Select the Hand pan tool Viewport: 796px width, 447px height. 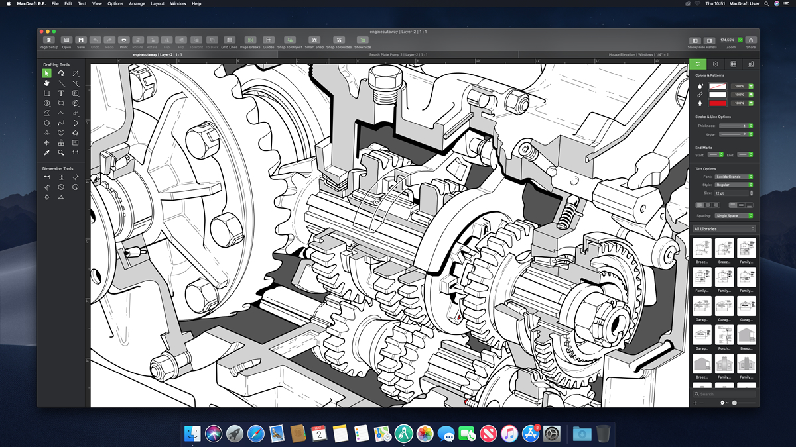coord(46,83)
